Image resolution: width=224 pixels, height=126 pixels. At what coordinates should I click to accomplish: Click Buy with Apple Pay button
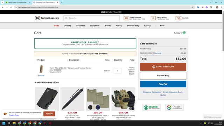tap(163, 76)
